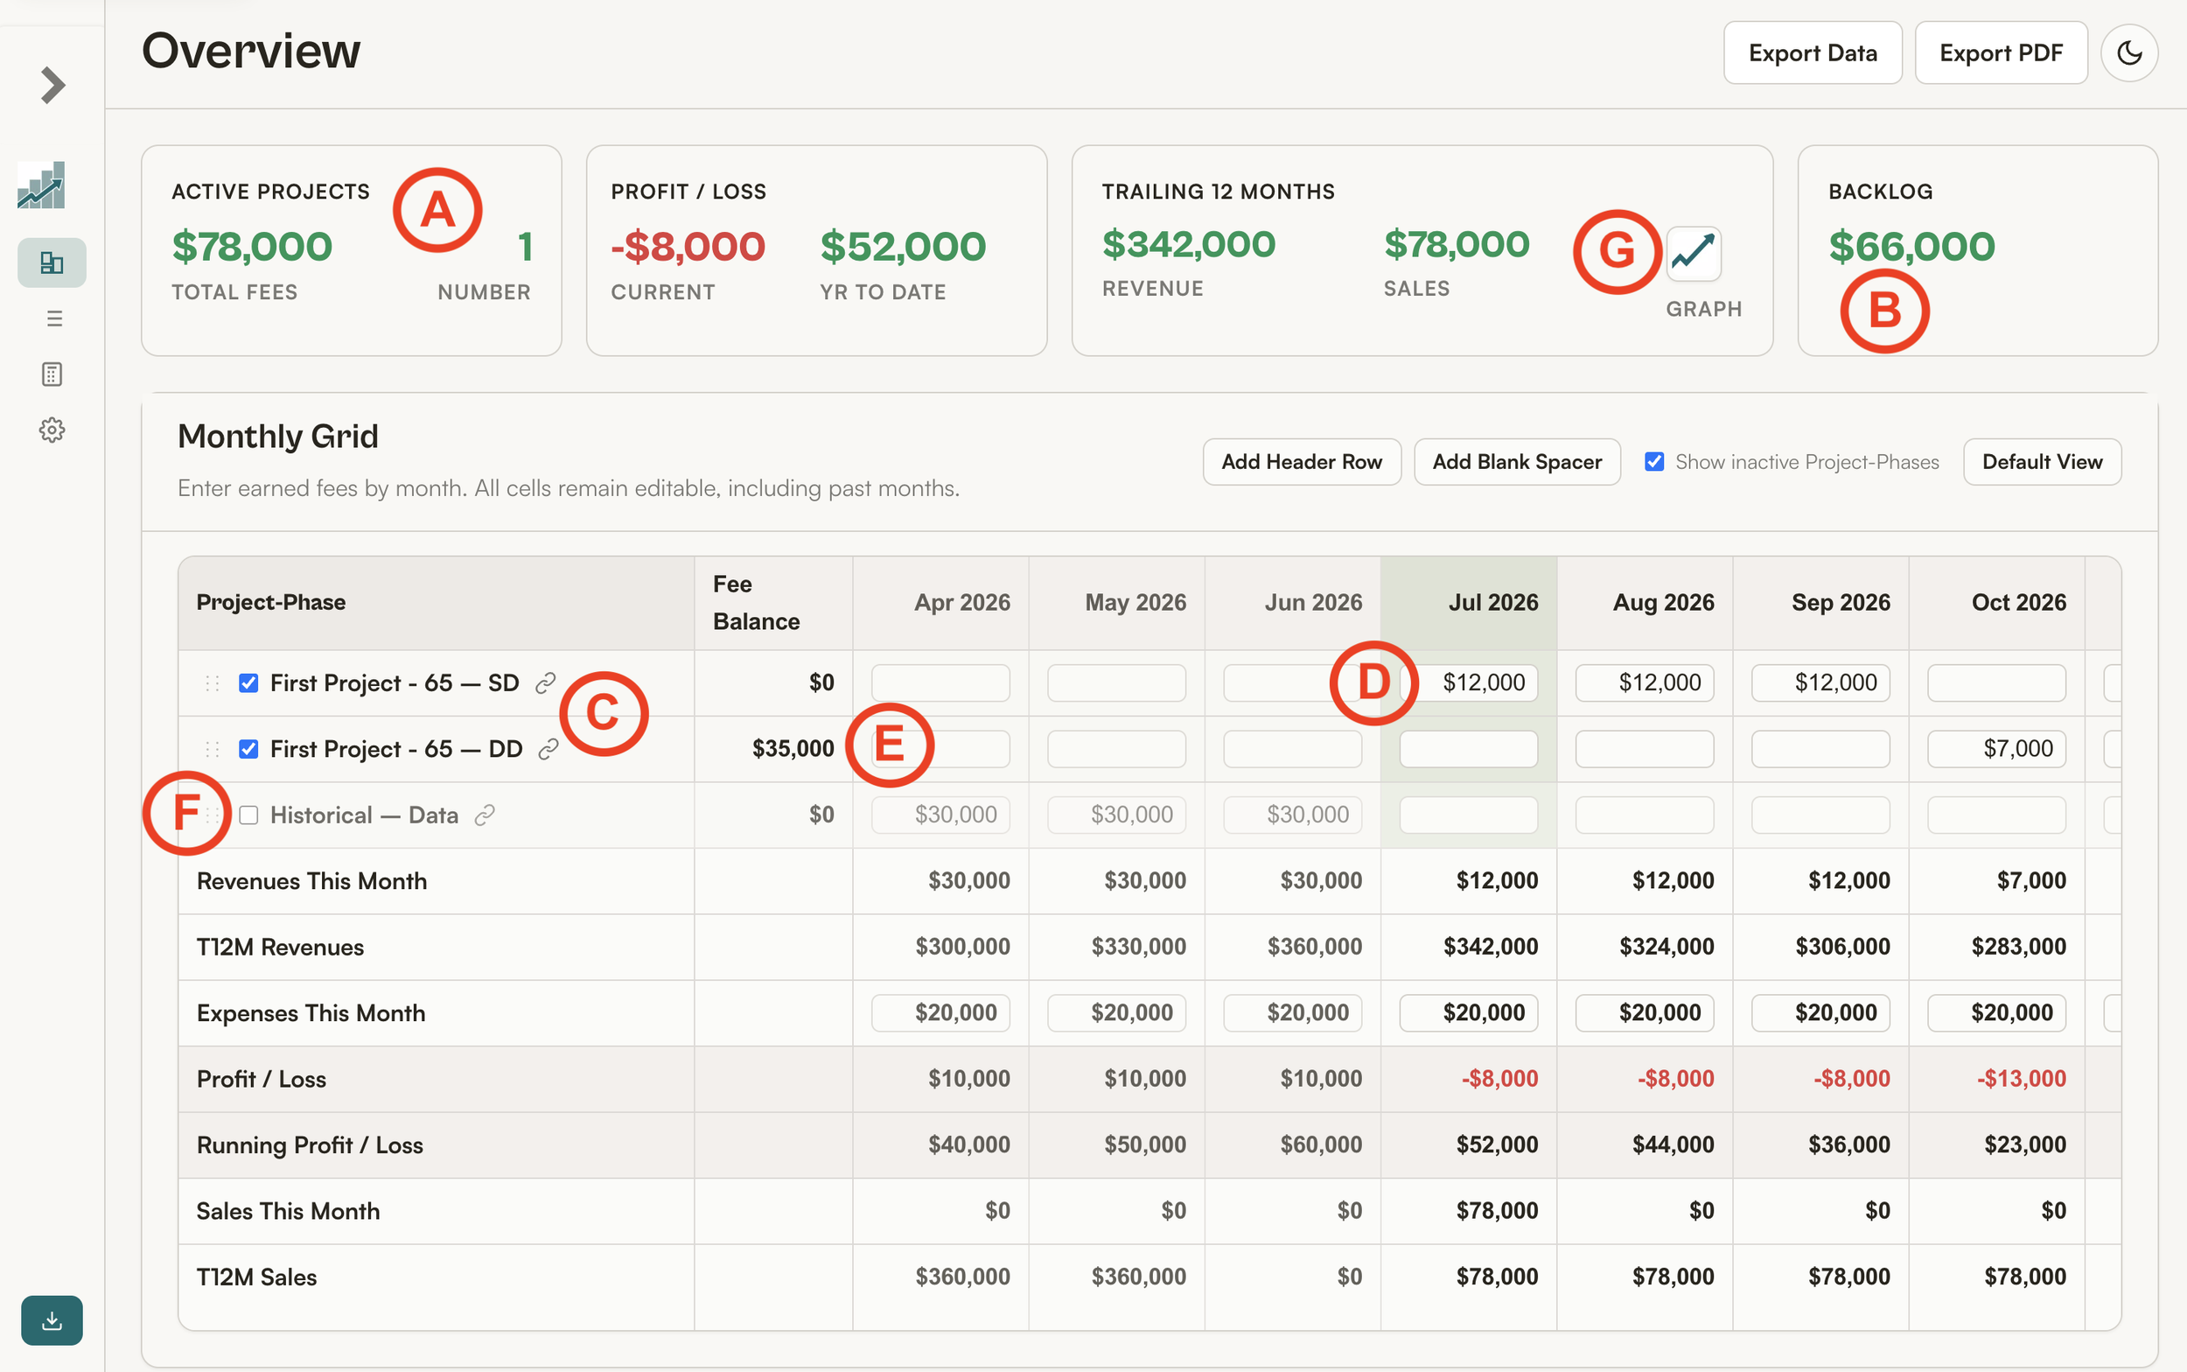This screenshot has width=2187, height=1372.
Task: Click the Monthly Grid heading
Action: [x=277, y=437]
